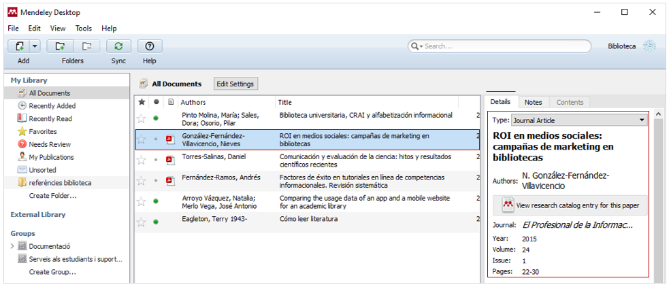671x289 pixels.
Task: Favorite the Eagleton document star
Action: [x=142, y=222]
